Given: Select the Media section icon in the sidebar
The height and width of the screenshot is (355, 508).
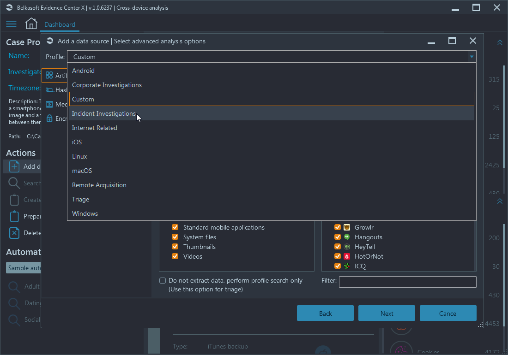Looking at the screenshot, I should pos(49,104).
